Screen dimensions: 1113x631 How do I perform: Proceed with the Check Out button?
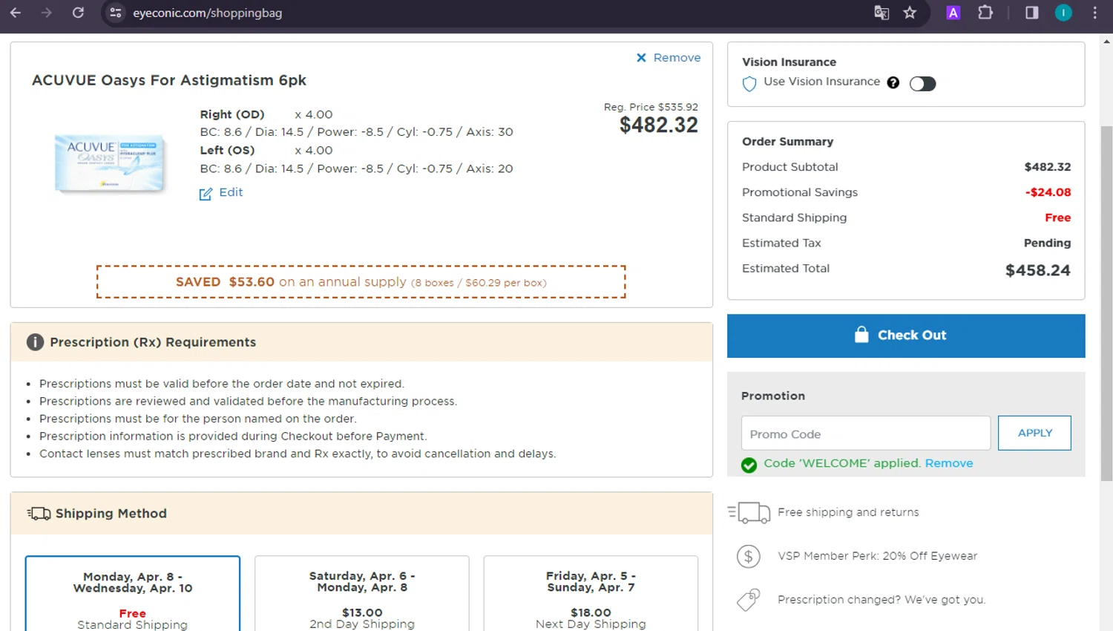(906, 336)
